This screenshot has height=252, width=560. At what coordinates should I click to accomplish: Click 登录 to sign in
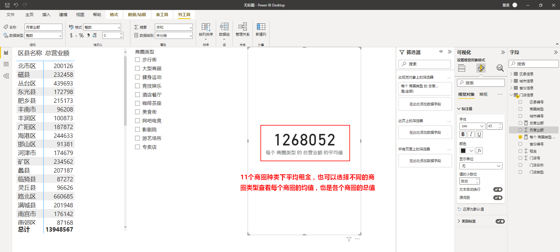[506, 5]
